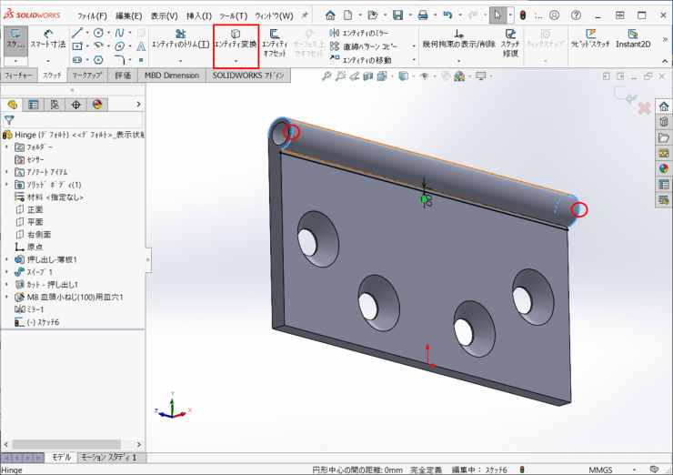The width and height of the screenshot is (673, 475).
Task: Open the DisplayManager color ball tab
Action: pyautogui.click(x=96, y=105)
